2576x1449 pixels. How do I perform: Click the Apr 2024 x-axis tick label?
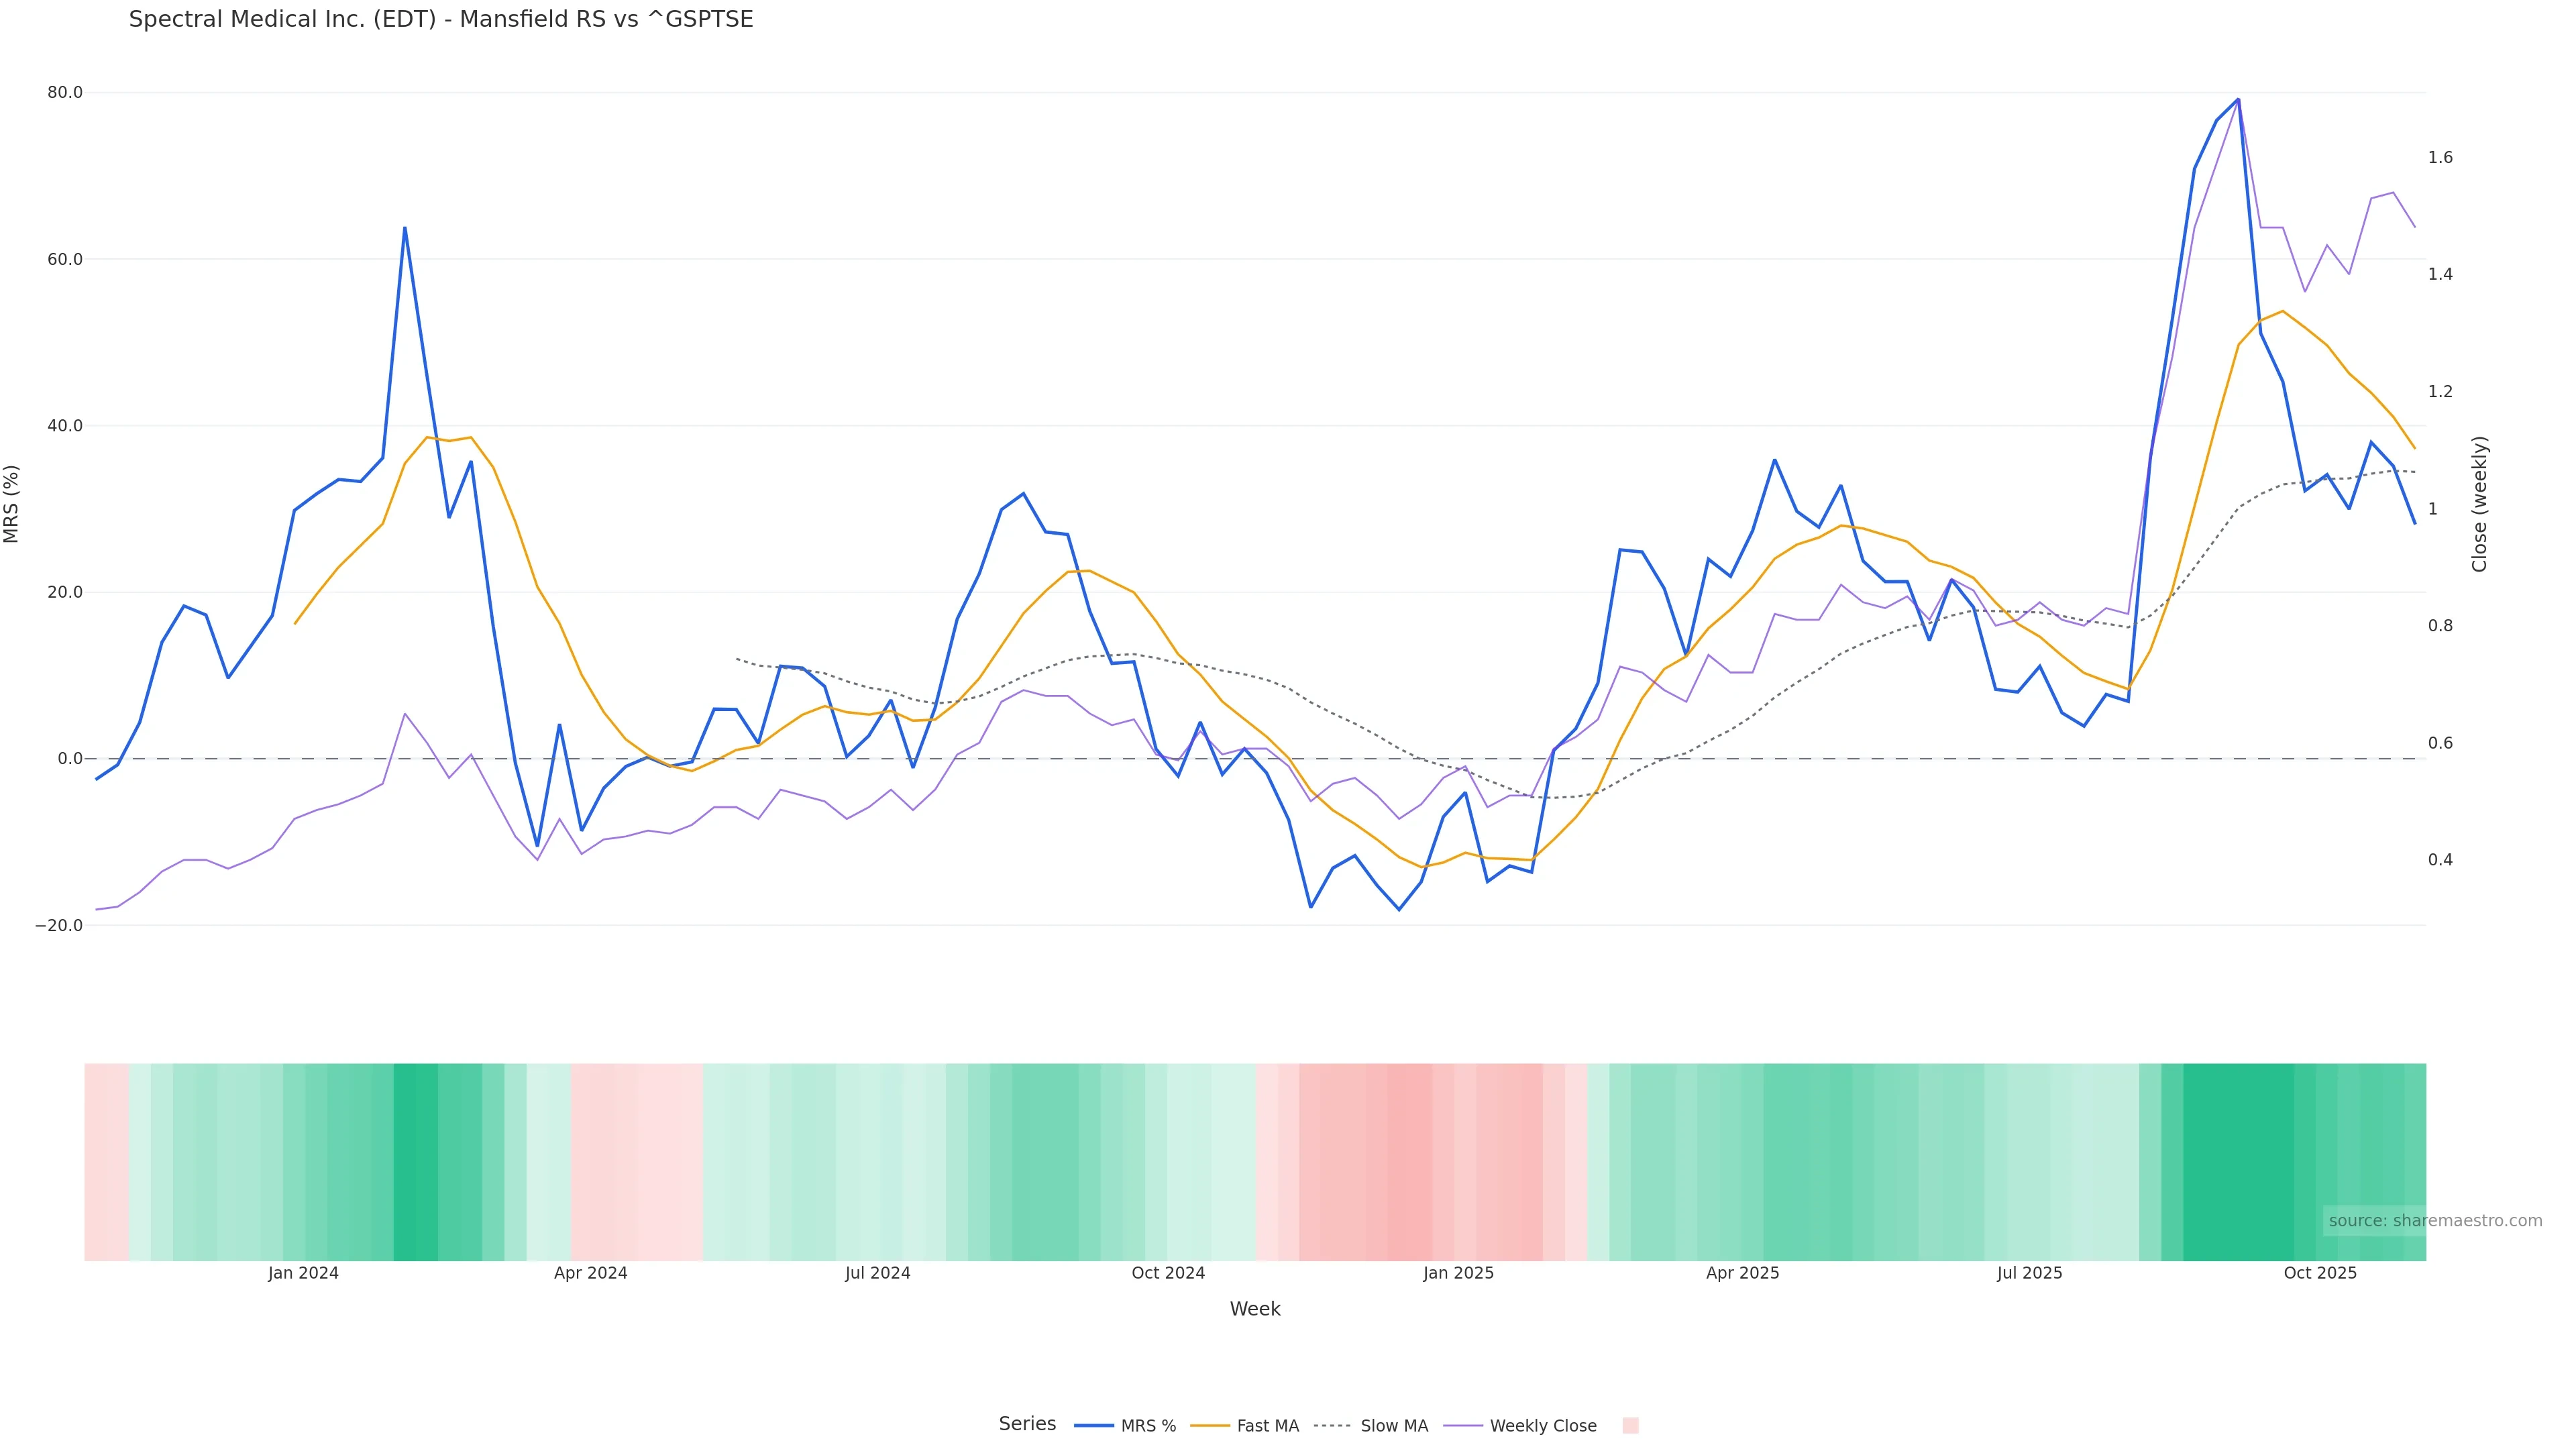point(590,1273)
